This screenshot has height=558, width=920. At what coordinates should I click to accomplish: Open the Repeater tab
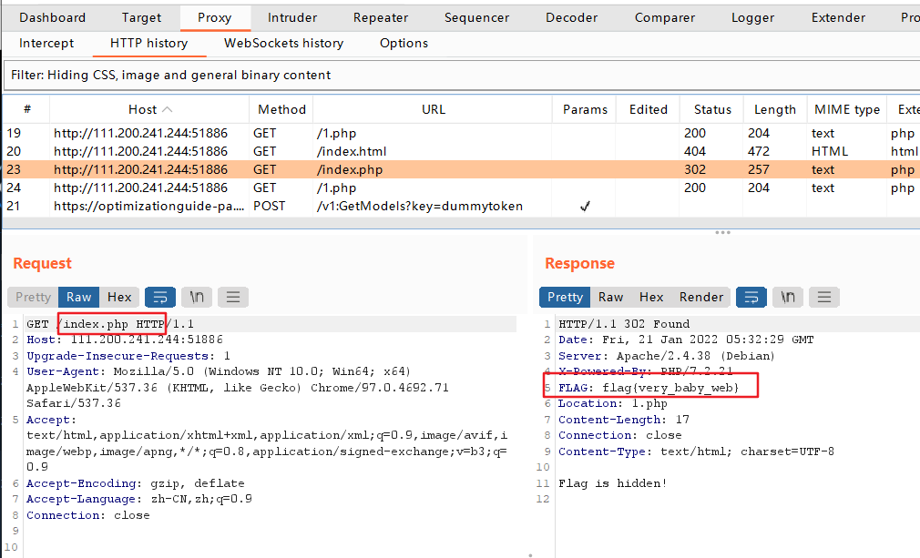click(x=381, y=17)
